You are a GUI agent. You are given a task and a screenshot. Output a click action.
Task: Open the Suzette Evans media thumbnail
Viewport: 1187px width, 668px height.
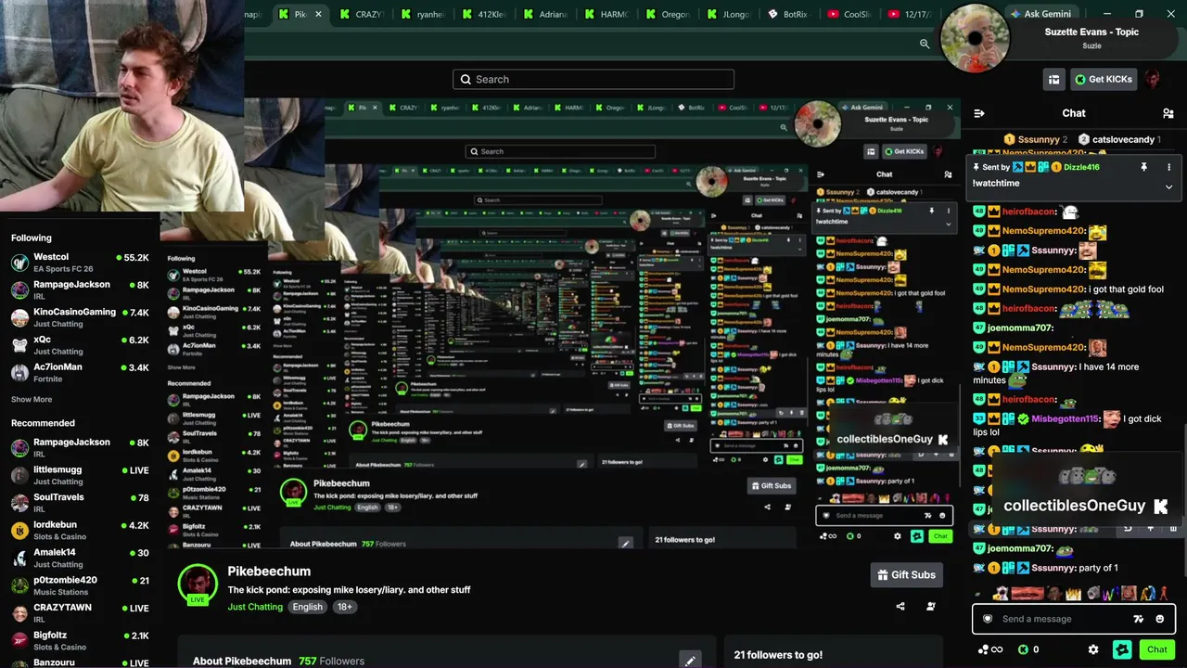click(x=975, y=38)
